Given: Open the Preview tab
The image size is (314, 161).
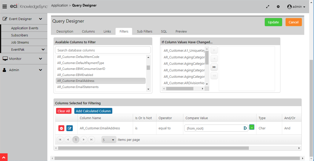Looking at the screenshot, I should click(x=181, y=31).
